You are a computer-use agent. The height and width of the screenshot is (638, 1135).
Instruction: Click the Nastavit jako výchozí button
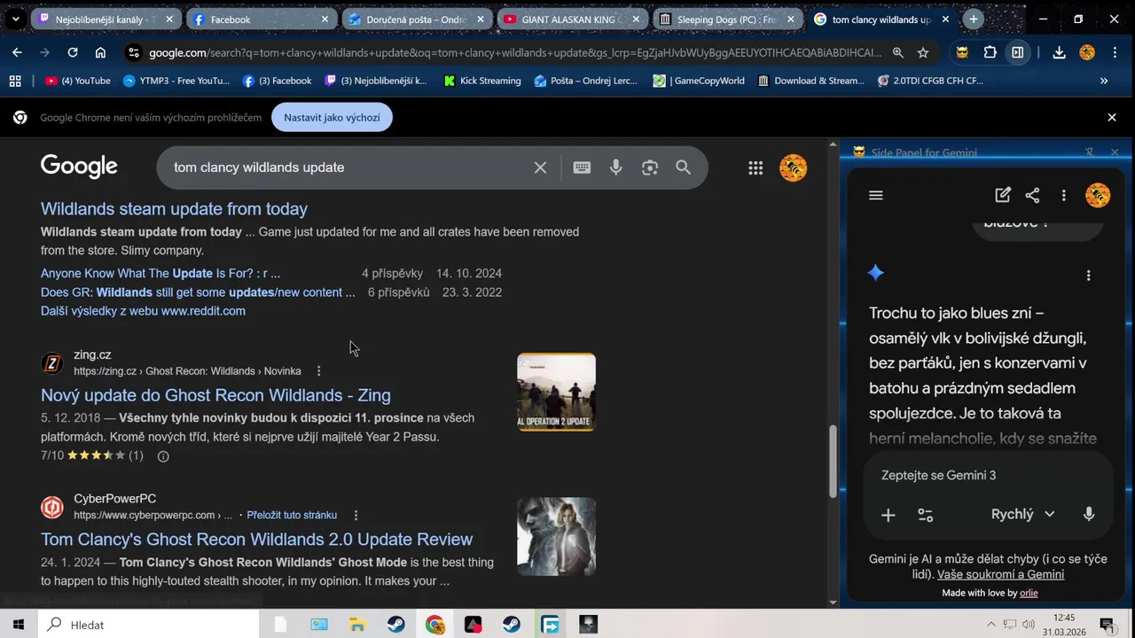[x=332, y=117]
